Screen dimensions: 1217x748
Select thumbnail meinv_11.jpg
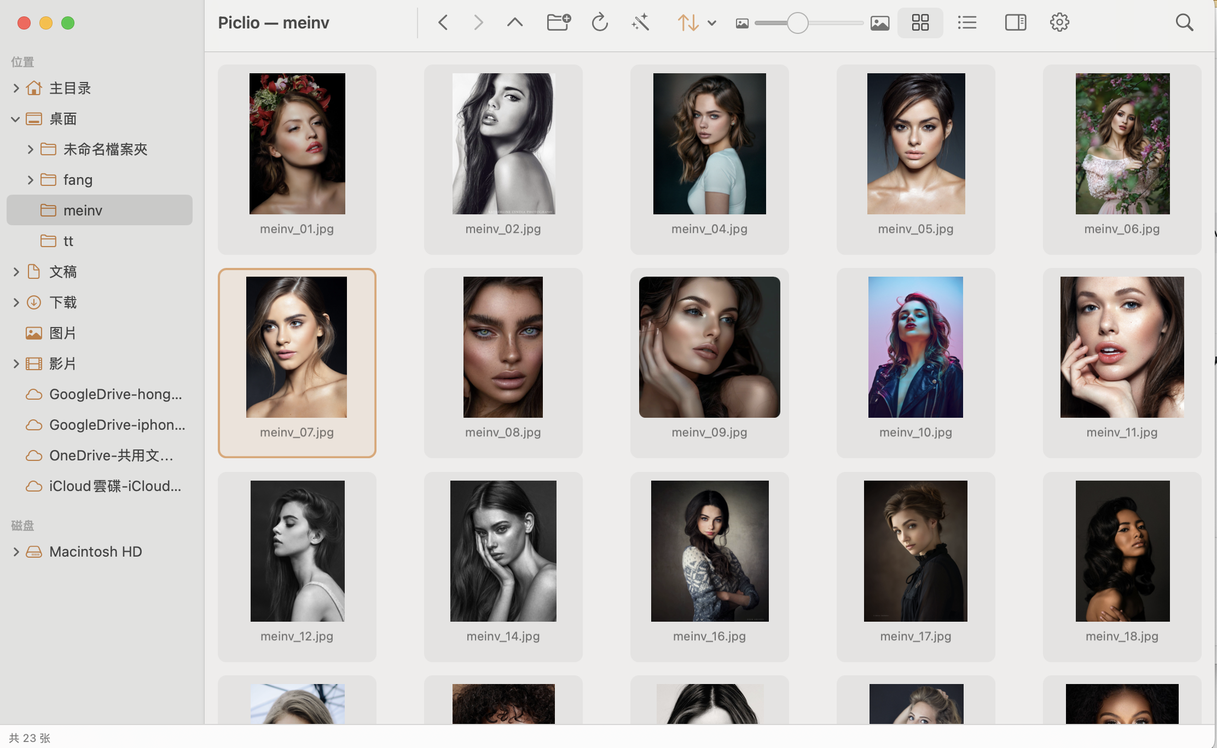click(1122, 363)
